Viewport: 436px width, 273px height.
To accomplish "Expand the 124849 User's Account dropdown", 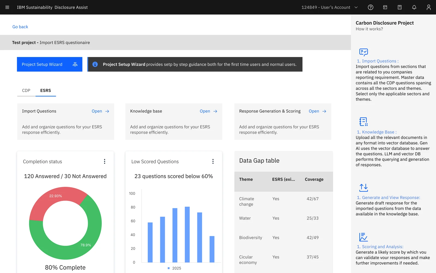I will [x=329, y=7].
